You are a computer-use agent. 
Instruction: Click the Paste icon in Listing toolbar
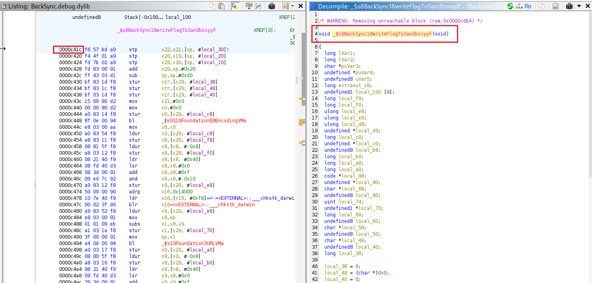222,6
